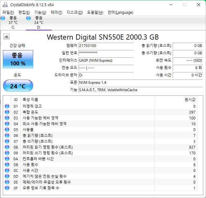Click the masked 일련 번호 serial number field

106,53
